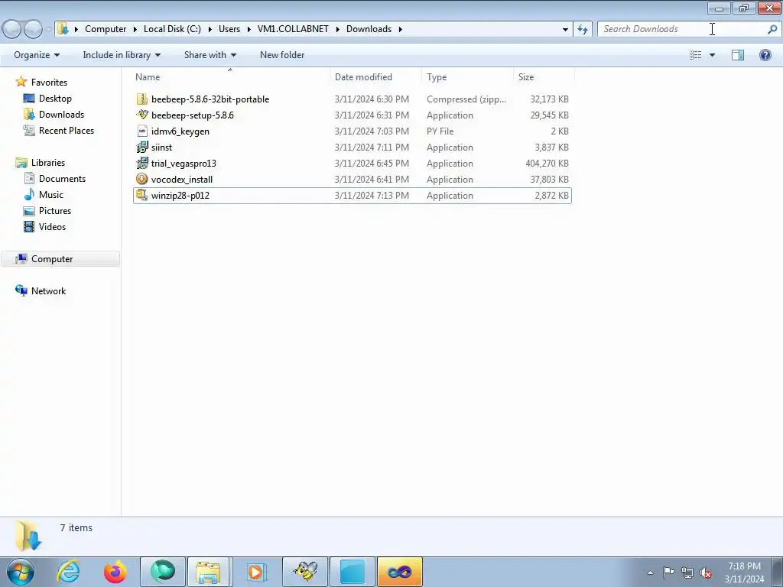Open the infinity logo taskbar app
This screenshot has width=783, height=587.
(399, 572)
